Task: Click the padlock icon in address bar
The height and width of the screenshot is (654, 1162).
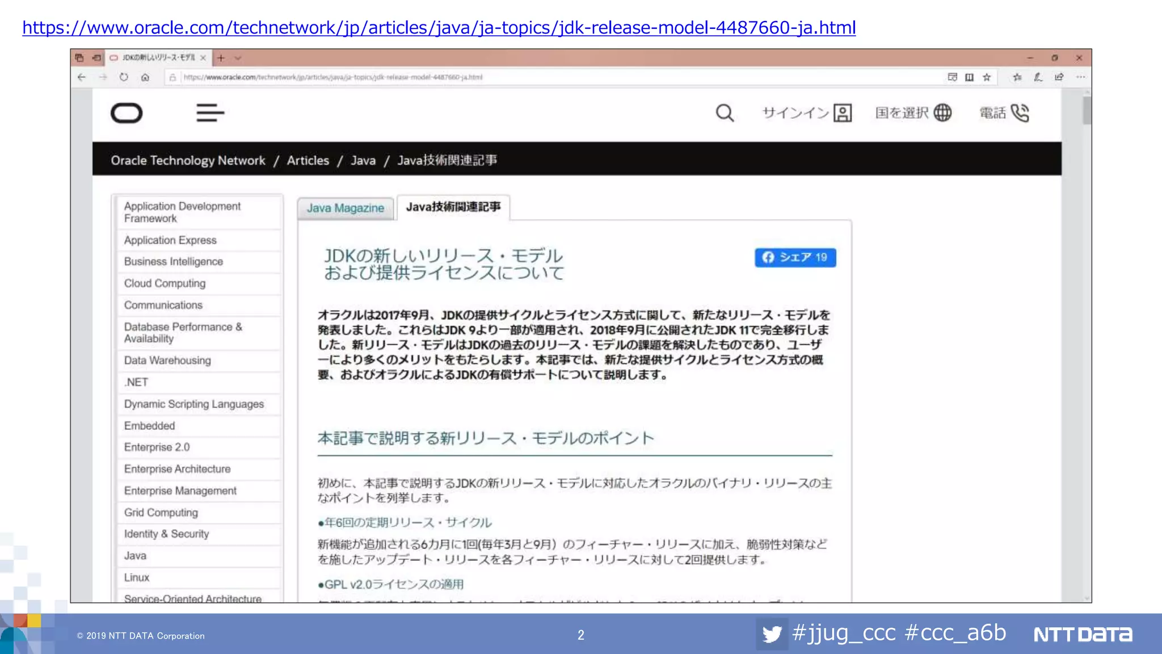Action: tap(172, 77)
